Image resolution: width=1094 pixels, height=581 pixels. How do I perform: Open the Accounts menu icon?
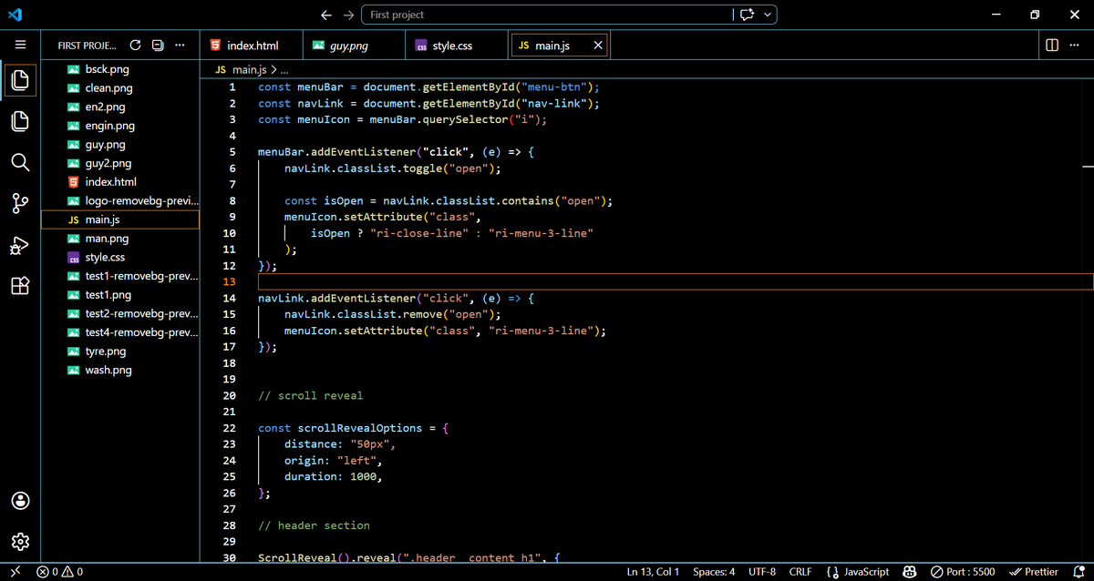pos(20,501)
